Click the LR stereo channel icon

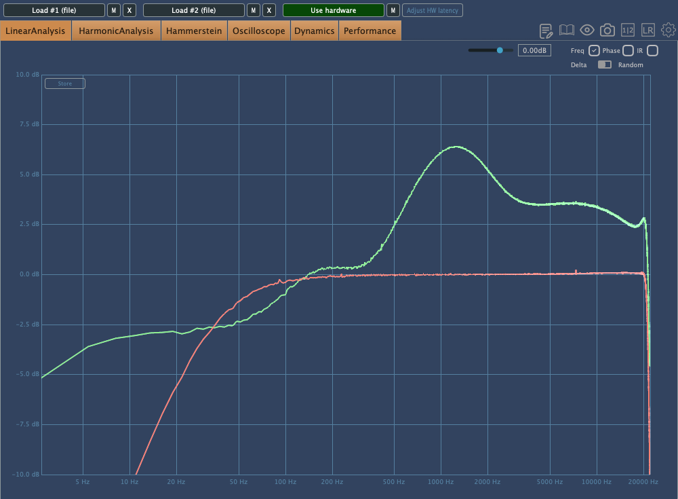(x=648, y=31)
